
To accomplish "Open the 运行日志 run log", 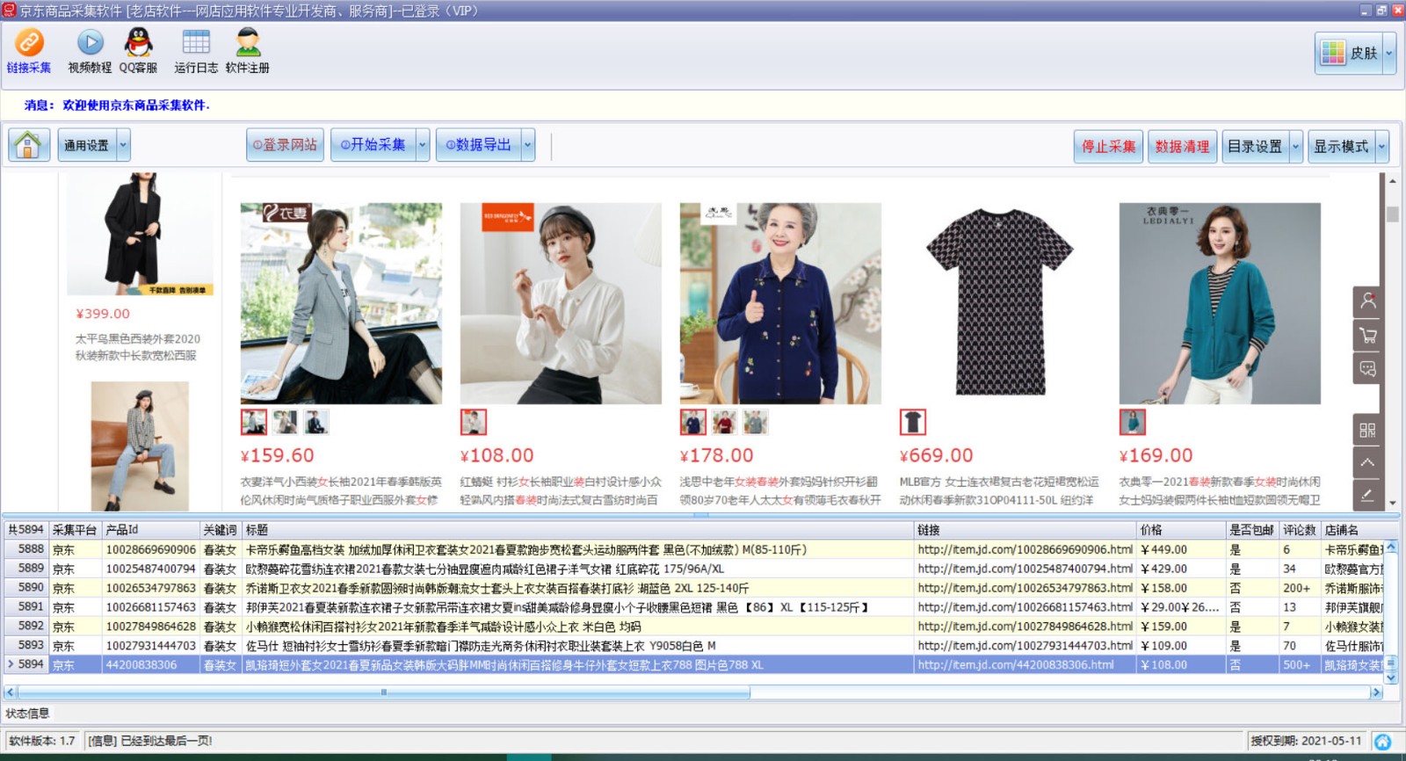I will pos(196,50).
